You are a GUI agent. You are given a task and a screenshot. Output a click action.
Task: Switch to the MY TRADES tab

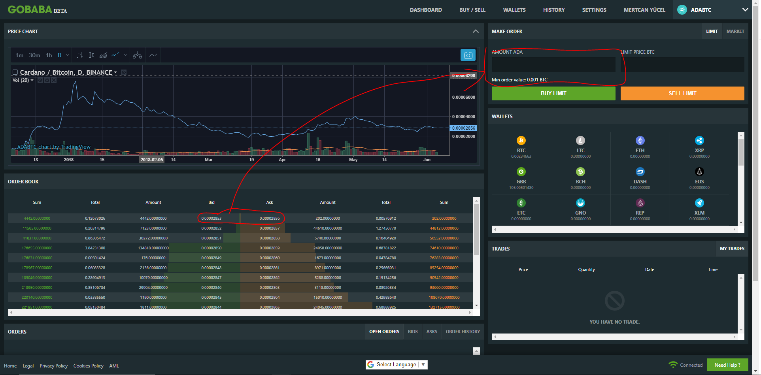coord(732,249)
